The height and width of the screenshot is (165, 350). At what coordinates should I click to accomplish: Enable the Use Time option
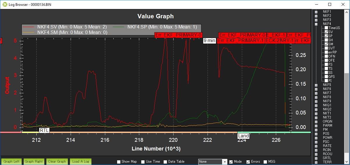point(143,162)
